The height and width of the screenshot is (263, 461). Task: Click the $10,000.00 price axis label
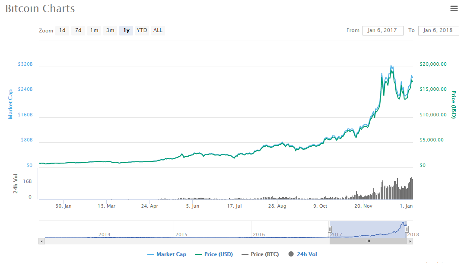point(433,115)
